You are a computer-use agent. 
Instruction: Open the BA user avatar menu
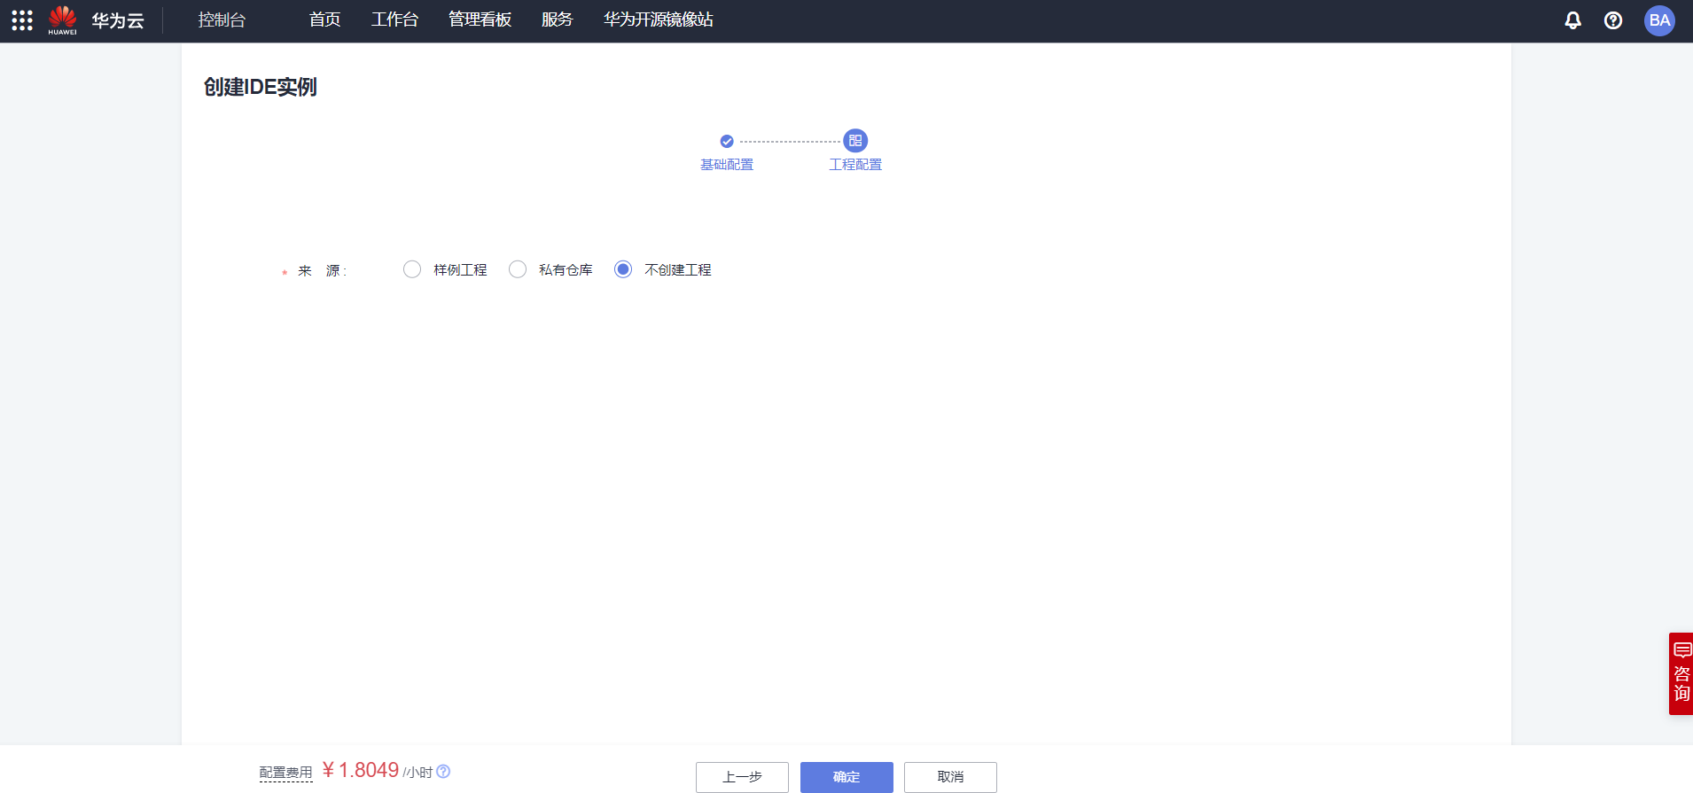(1659, 20)
